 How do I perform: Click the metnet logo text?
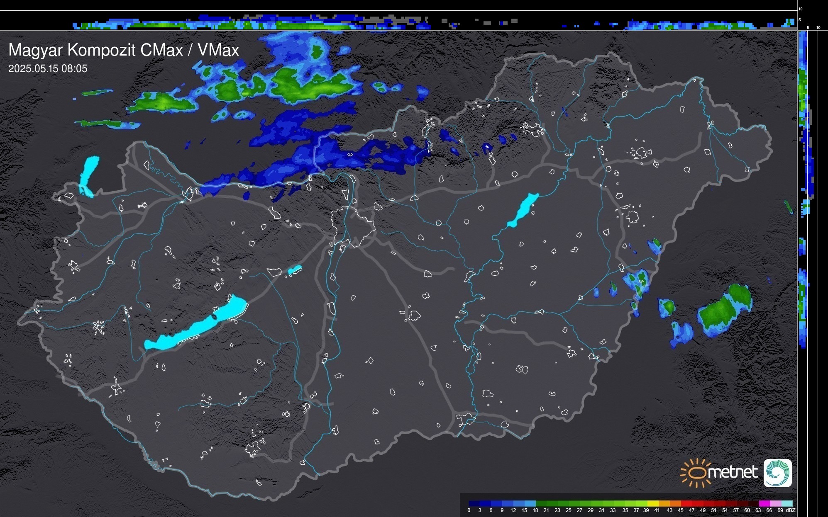pyautogui.click(x=733, y=472)
